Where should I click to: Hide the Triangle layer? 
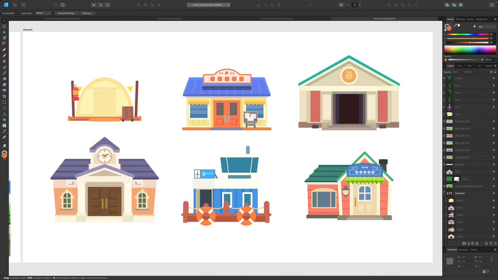click(493, 78)
